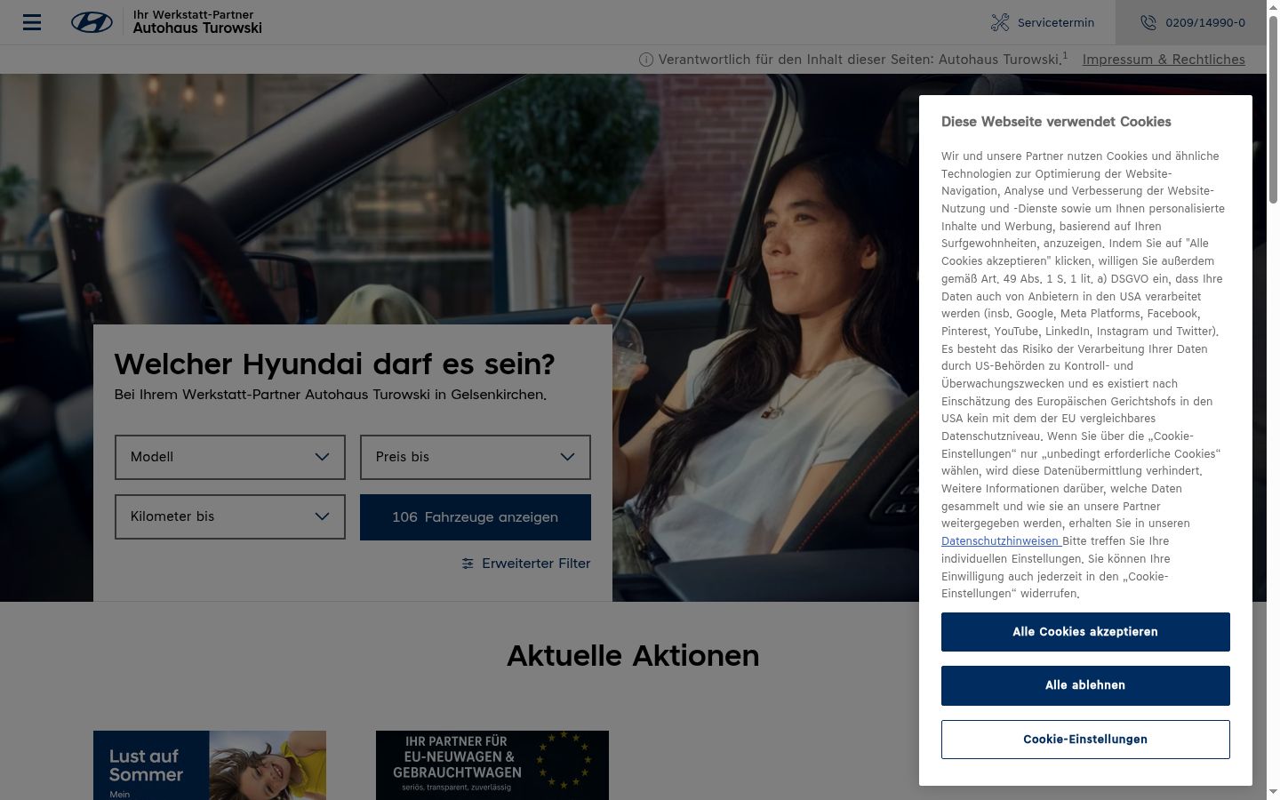Click the phone handset icon
Viewport: 1280px width, 800px height.
(1148, 22)
